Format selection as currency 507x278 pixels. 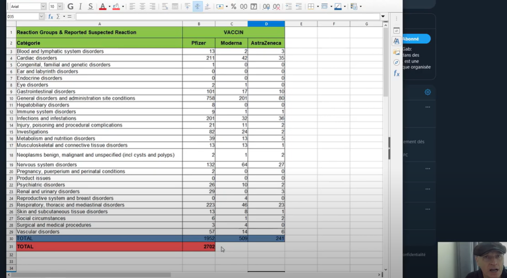pos(220,6)
